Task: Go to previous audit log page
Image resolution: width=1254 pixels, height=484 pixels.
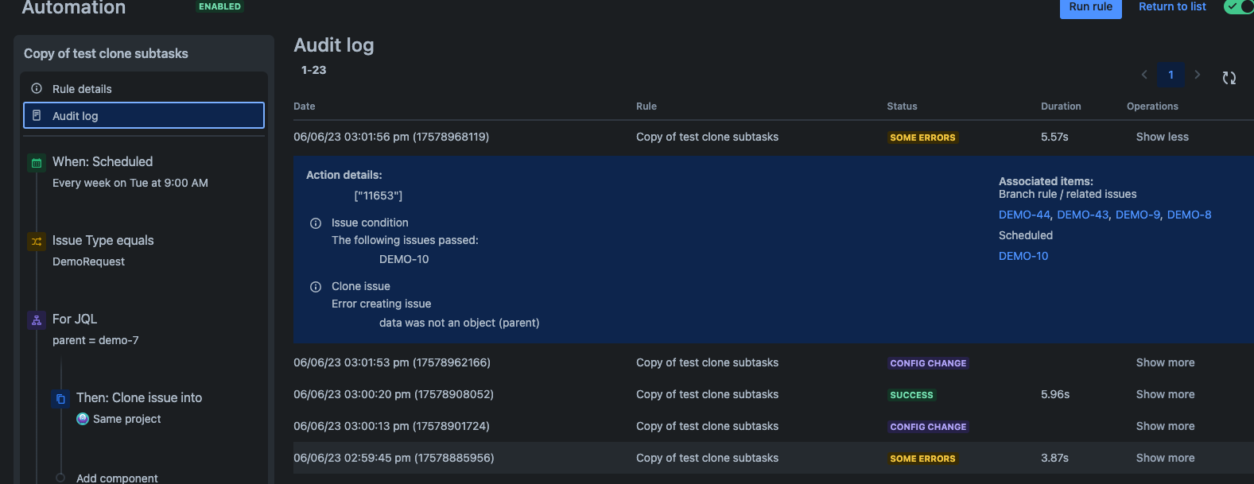Action: (1144, 75)
